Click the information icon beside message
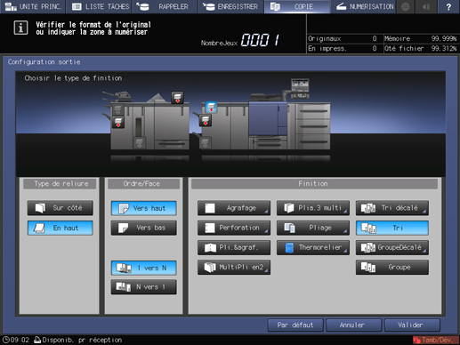The width and height of the screenshot is (460, 345). (20, 28)
